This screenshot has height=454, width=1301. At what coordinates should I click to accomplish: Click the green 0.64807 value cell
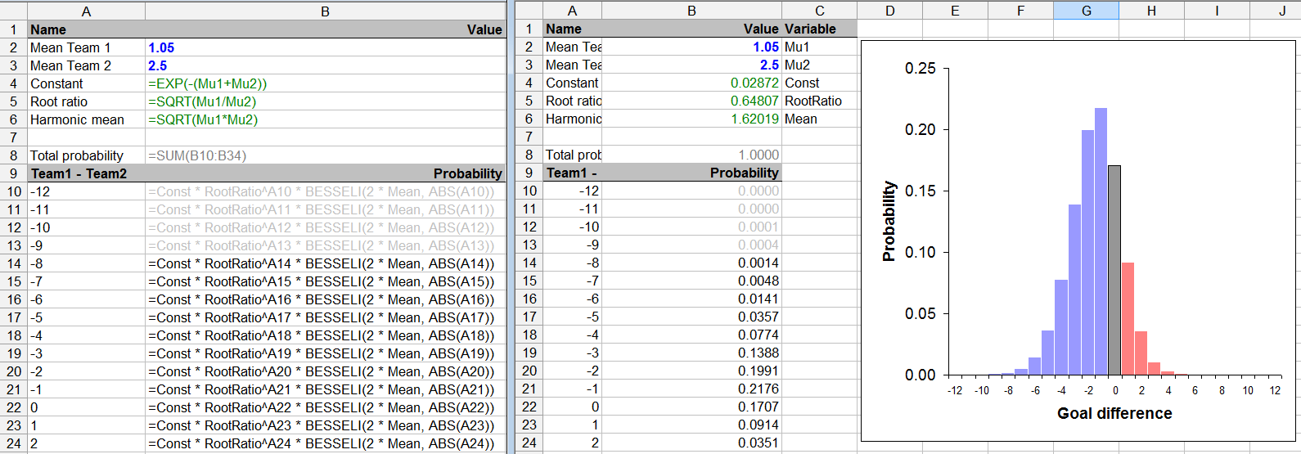[691, 101]
